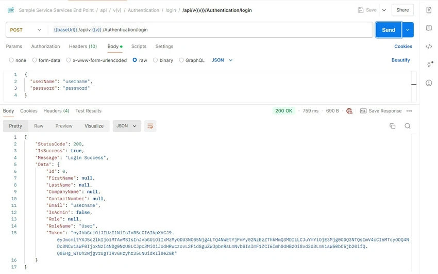
Task: Select the form-data body type radio
Action: (35, 60)
